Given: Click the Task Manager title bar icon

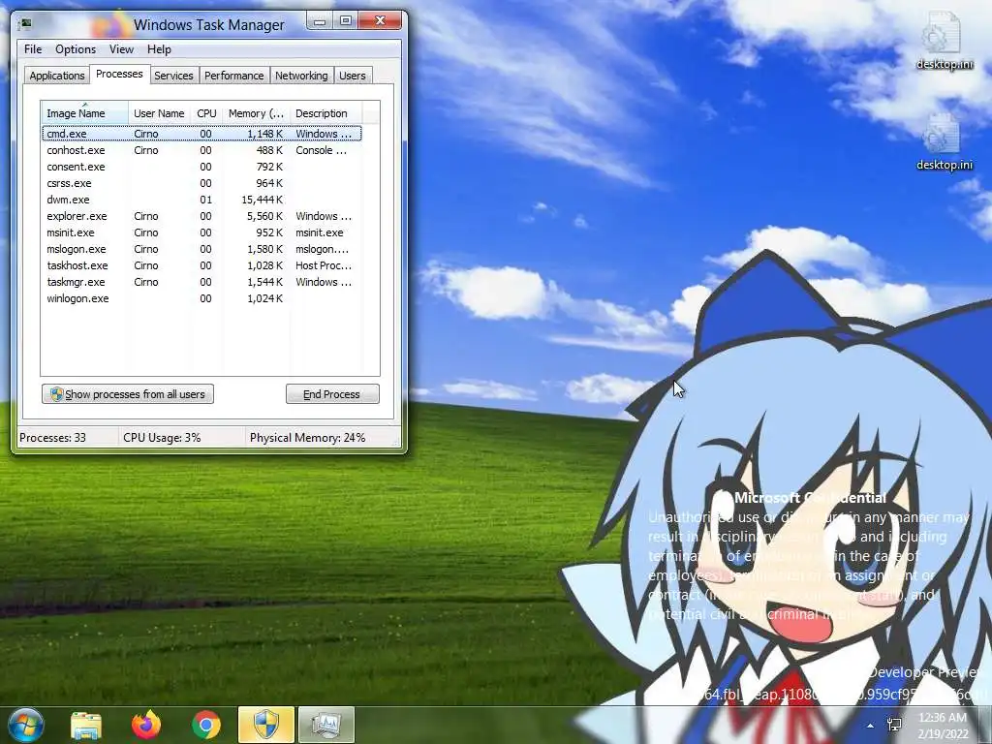Looking at the screenshot, I should (26, 24).
